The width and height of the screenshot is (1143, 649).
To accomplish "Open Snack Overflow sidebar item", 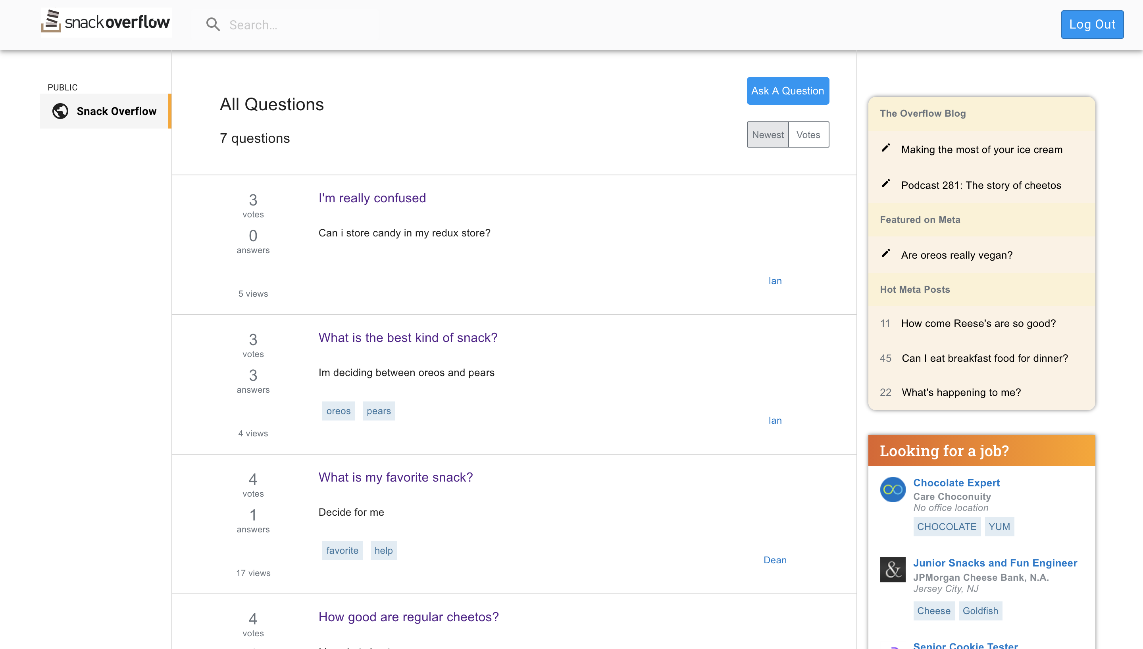I will 116,111.
